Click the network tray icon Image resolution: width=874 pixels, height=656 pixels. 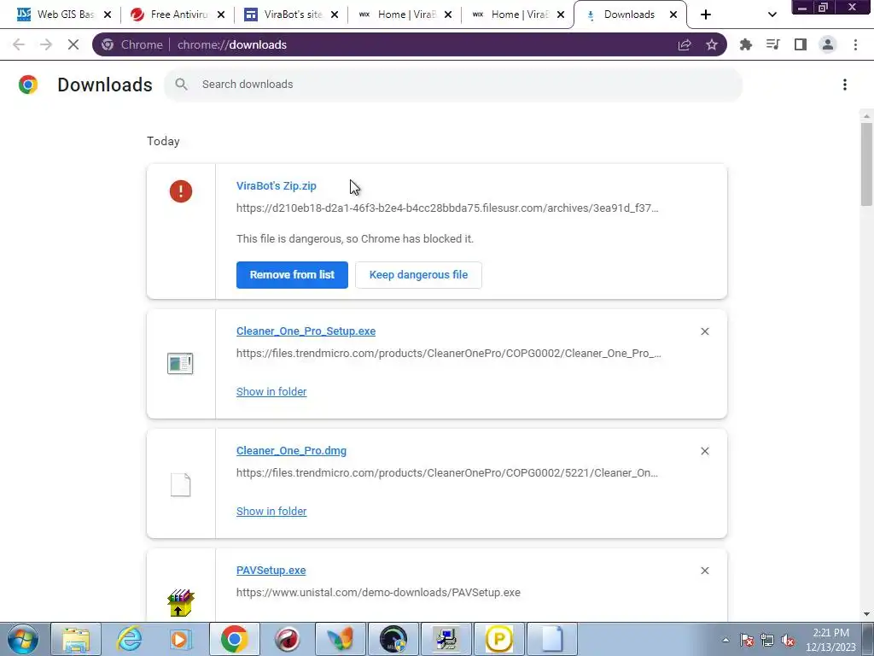coord(767,641)
